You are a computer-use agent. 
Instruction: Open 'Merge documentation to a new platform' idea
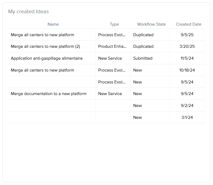48,94
